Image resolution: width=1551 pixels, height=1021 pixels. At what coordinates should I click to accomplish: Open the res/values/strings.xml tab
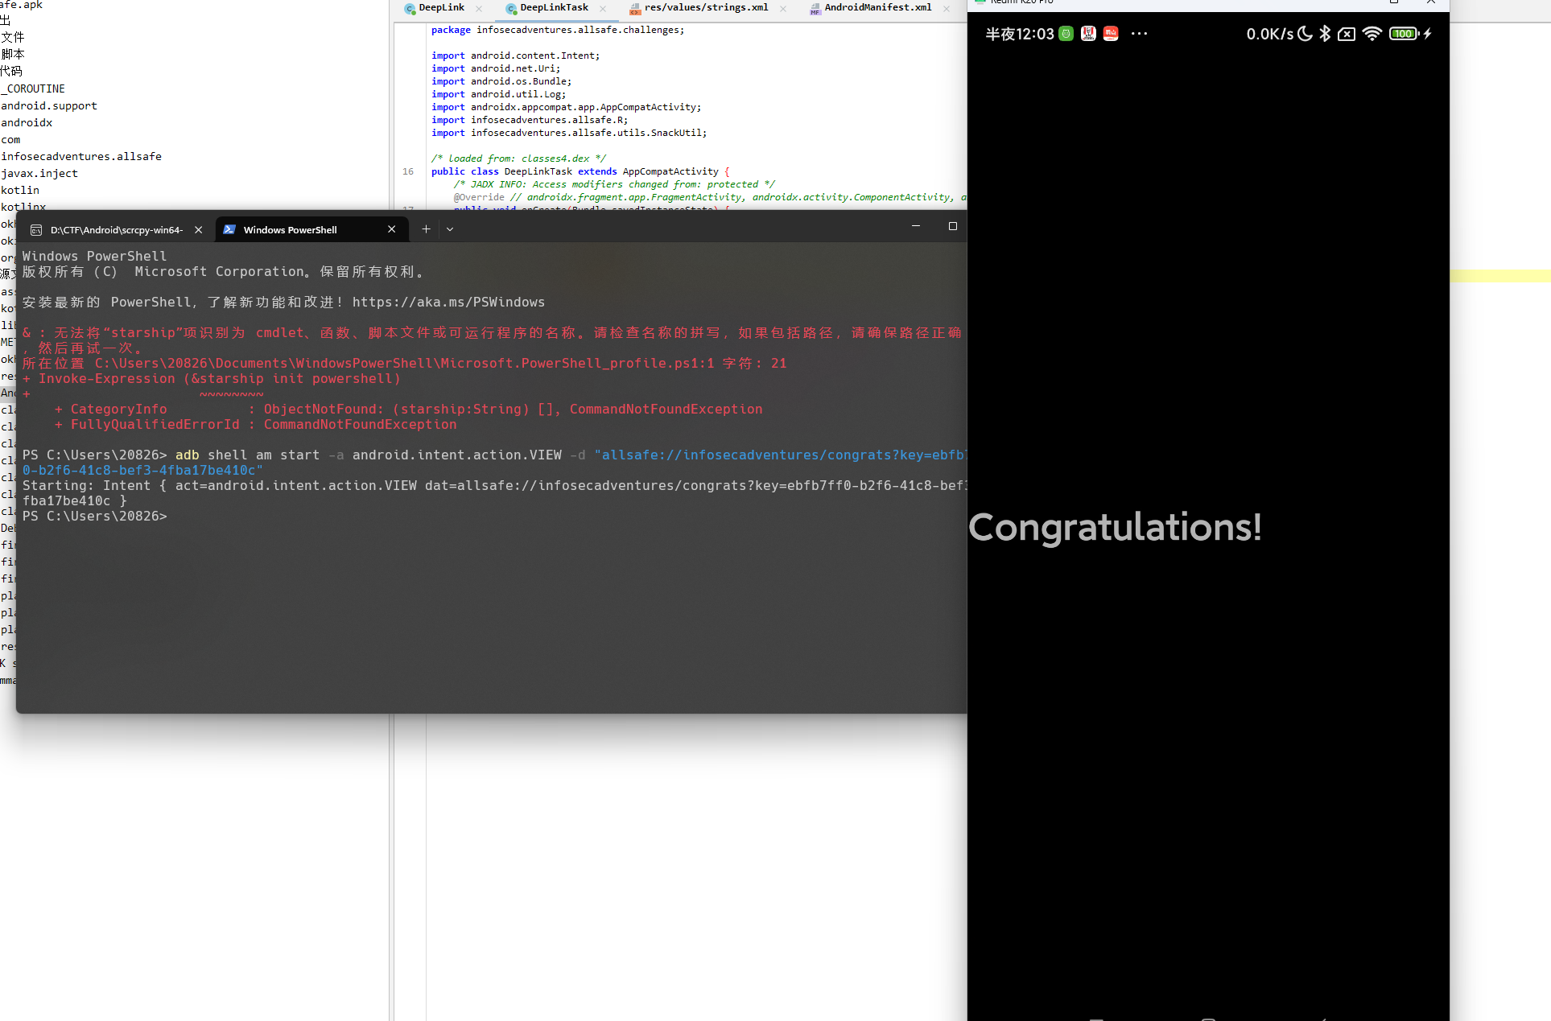[x=705, y=8]
